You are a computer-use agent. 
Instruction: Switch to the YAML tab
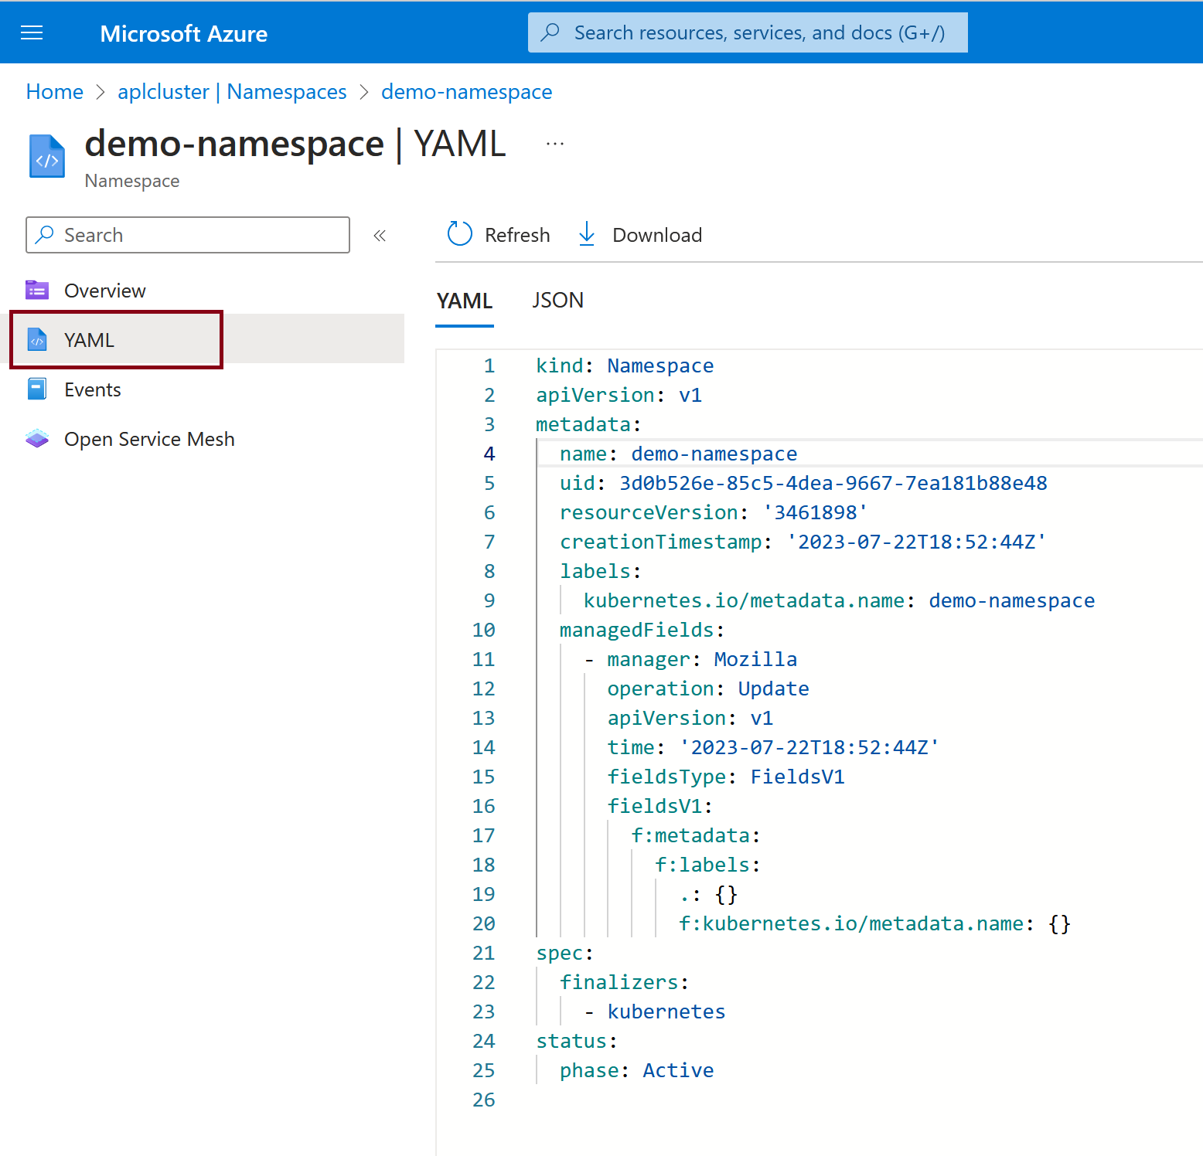[x=465, y=301]
